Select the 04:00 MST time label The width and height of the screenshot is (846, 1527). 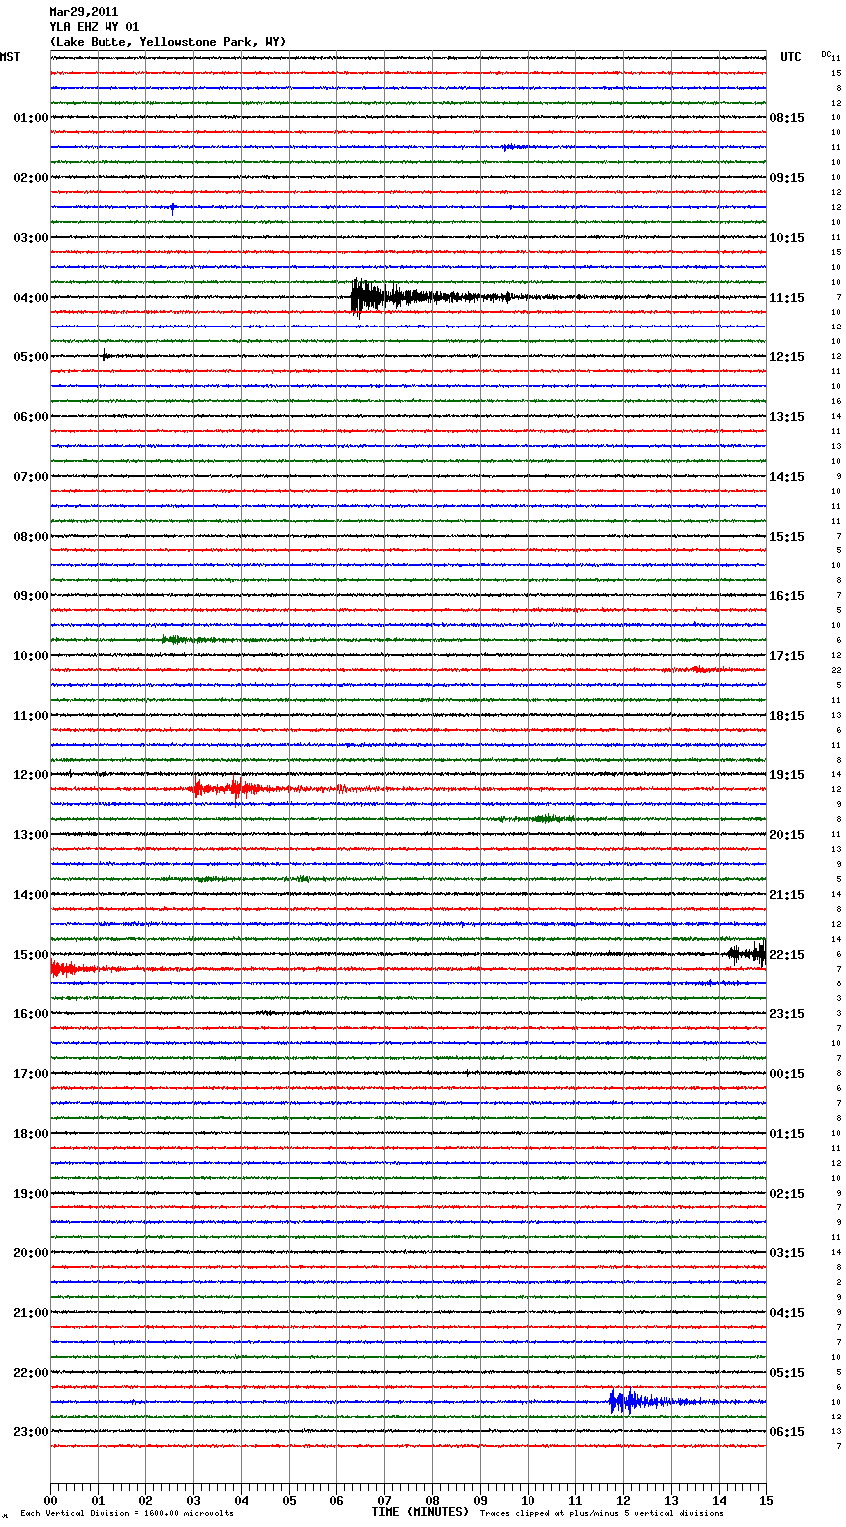point(31,298)
